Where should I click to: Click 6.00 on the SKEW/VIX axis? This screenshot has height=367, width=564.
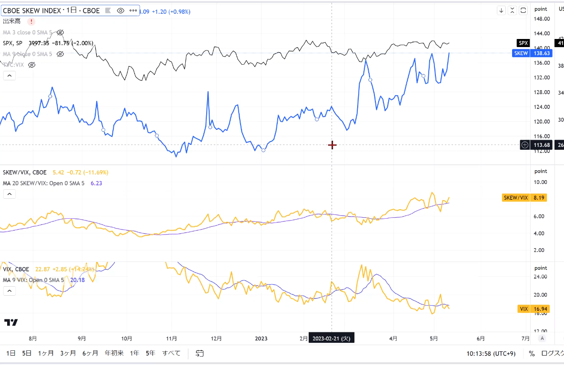coord(539,216)
